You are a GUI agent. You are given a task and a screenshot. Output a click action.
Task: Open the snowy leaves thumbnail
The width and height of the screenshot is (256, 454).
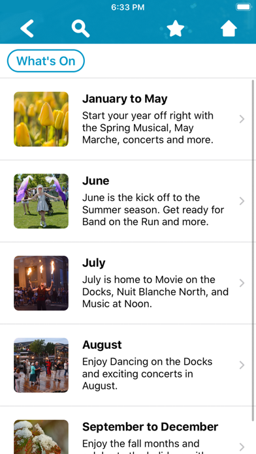coord(41,437)
